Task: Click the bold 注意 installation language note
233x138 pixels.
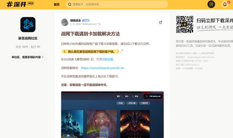Action: coord(85,85)
